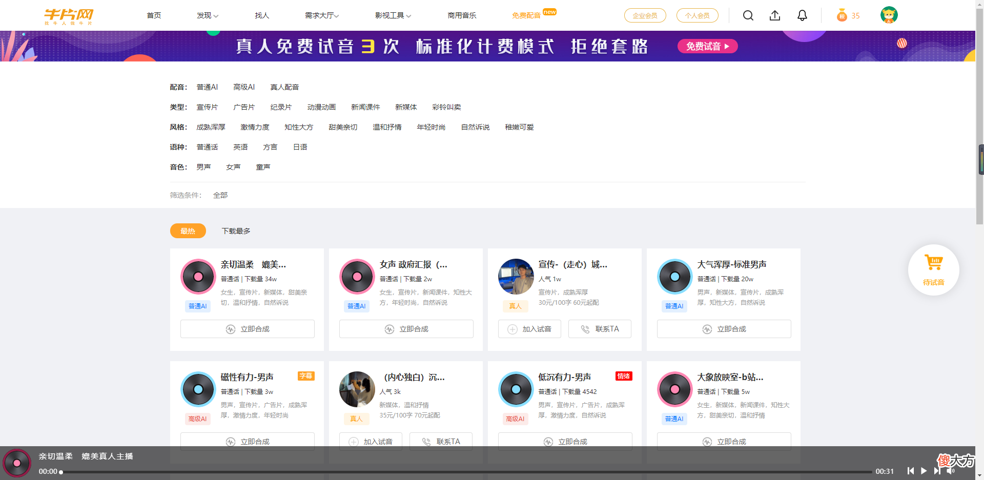Filter 配音 by 普通AI
This screenshot has height=480, width=984.
click(207, 87)
